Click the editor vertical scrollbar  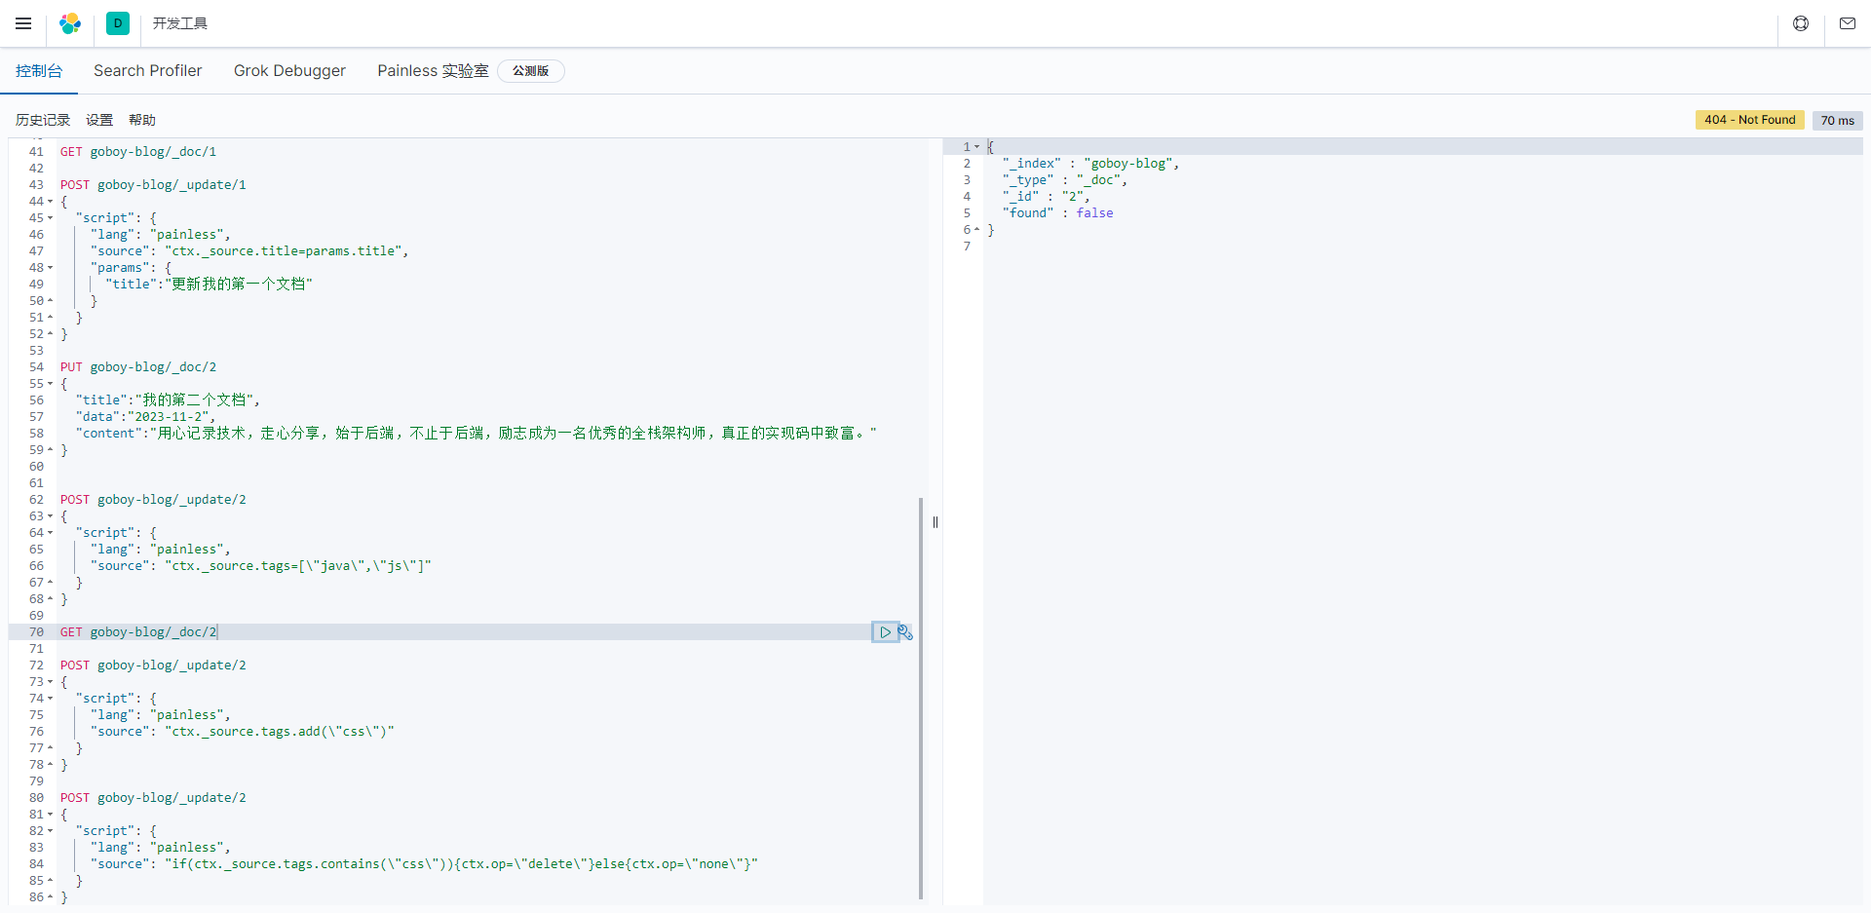pos(921,698)
